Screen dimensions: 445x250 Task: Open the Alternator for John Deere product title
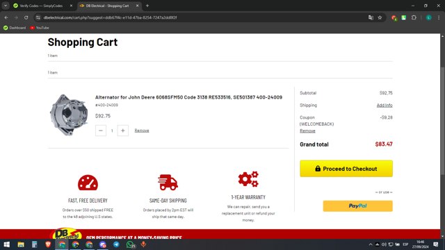[188, 97]
